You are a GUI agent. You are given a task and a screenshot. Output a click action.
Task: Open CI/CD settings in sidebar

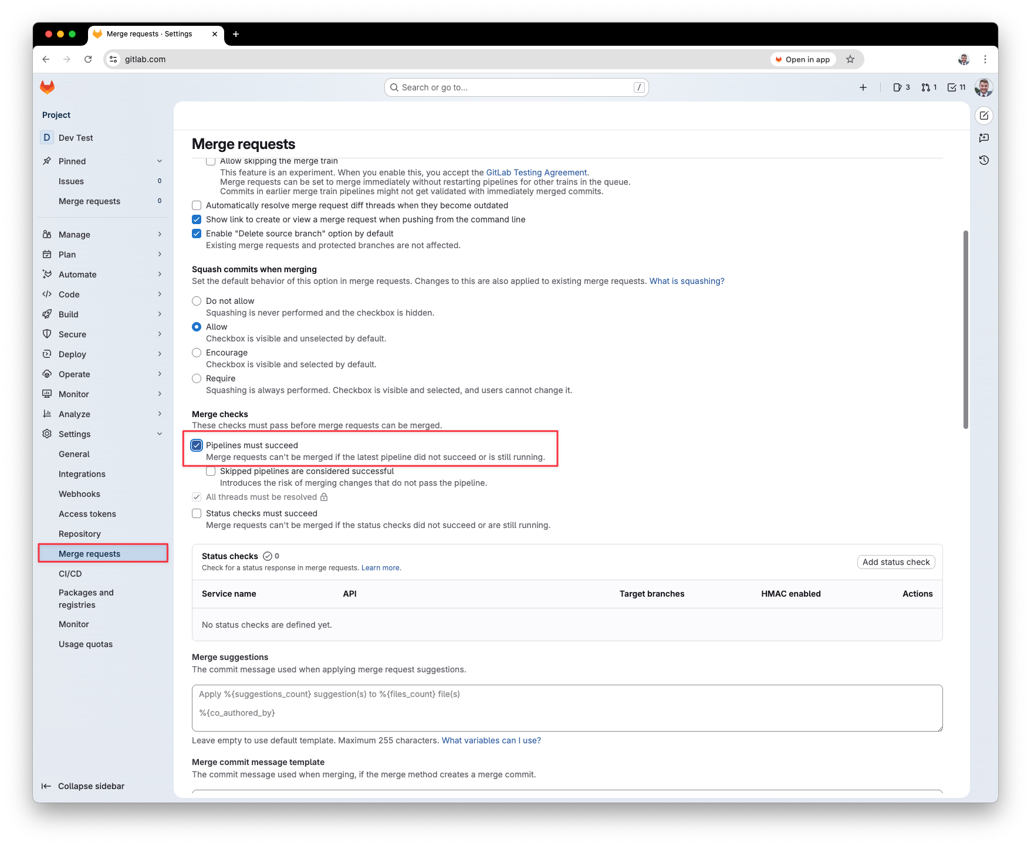(x=70, y=574)
